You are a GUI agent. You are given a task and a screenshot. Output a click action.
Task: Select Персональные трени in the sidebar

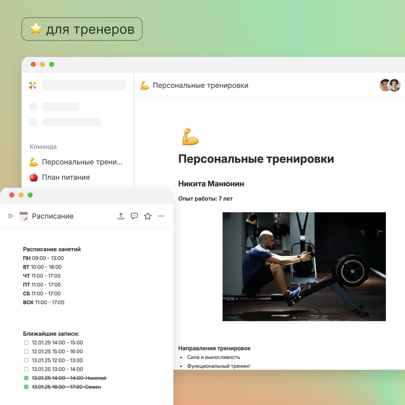82,162
